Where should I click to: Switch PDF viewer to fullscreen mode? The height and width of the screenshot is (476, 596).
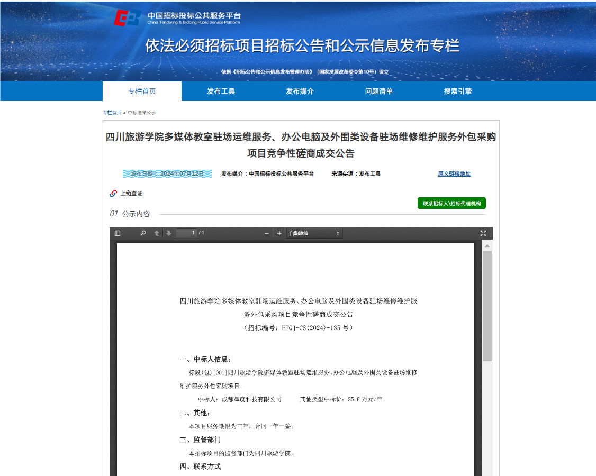[483, 233]
